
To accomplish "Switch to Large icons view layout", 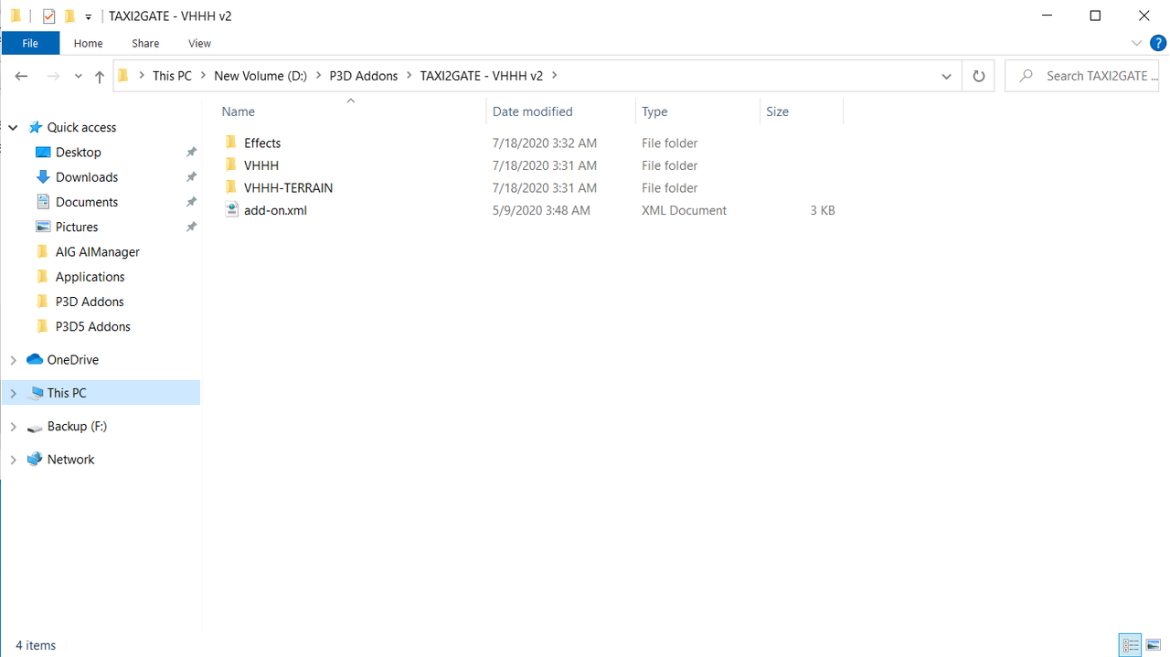I will tap(1154, 645).
